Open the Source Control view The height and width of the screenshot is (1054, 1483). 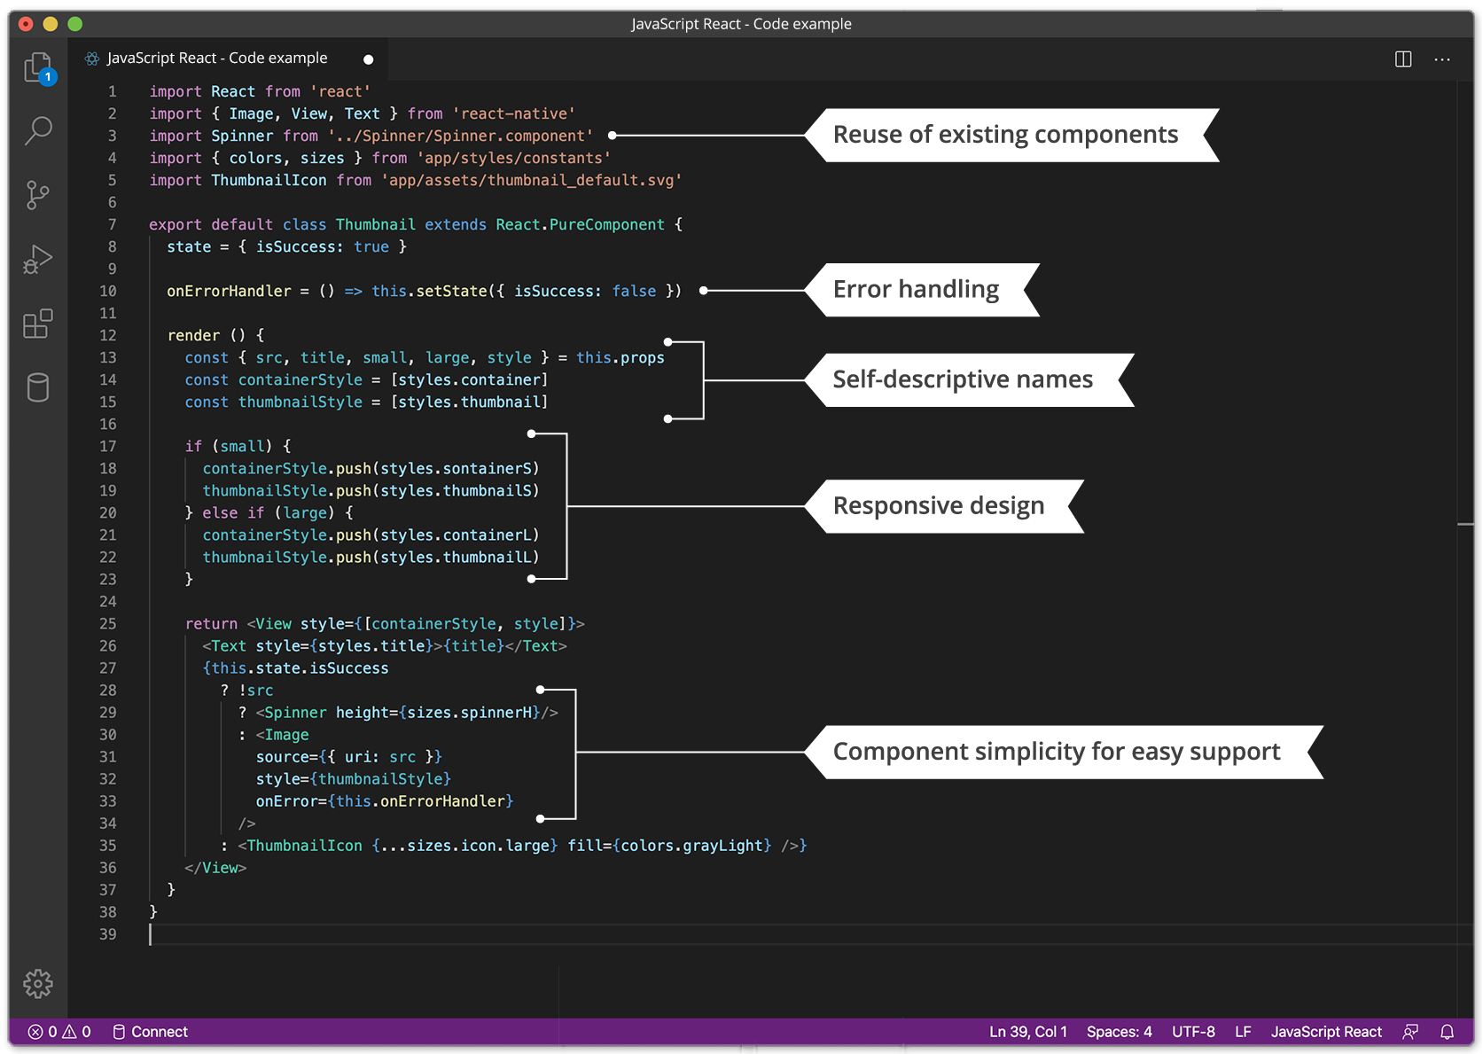click(x=38, y=195)
